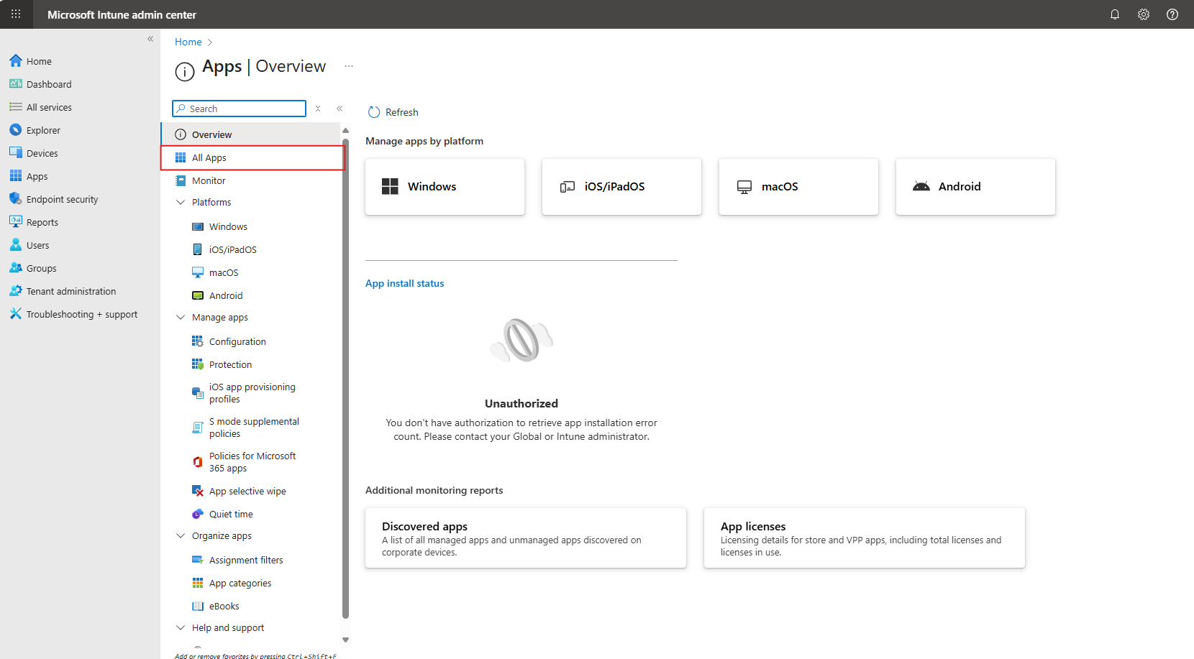
Task: Open the App licenses report card
Action: click(865, 538)
